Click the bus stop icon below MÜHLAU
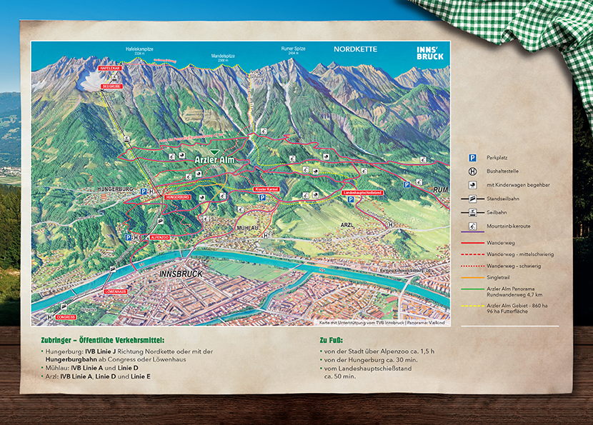This screenshot has width=593, height=425. click(x=266, y=236)
